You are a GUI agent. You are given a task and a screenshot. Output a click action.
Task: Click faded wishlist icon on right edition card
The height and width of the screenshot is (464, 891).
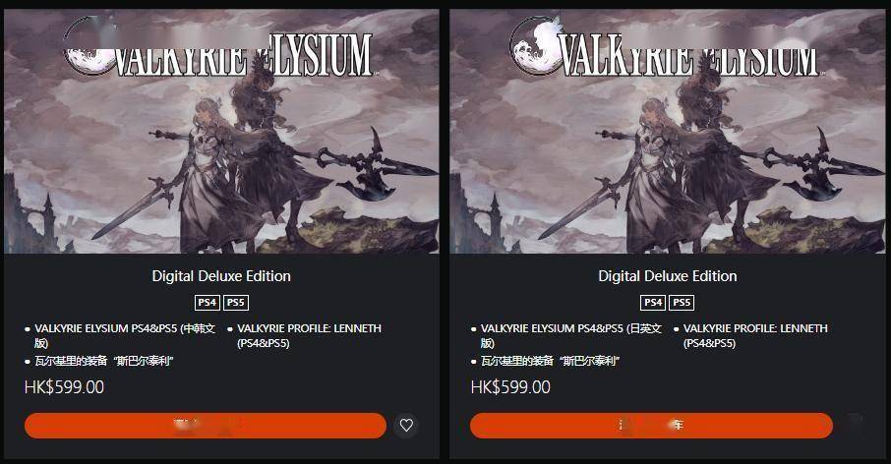point(853,425)
